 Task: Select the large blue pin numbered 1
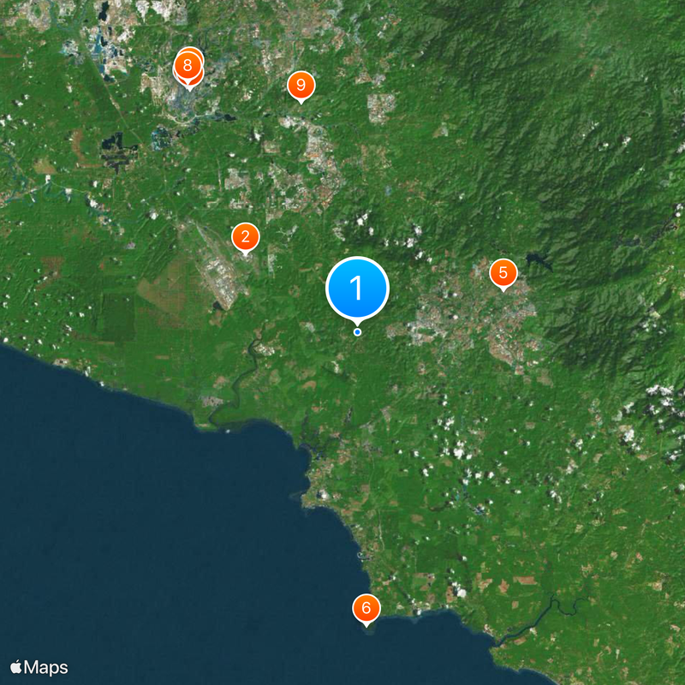pos(357,288)
